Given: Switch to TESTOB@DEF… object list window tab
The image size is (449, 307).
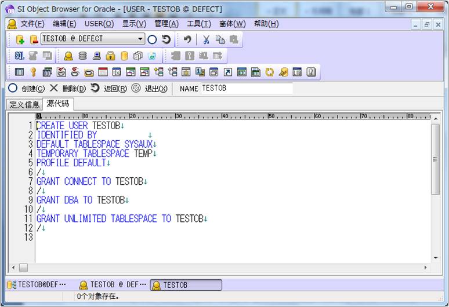Looking at the screenshot, I should 37,285.
